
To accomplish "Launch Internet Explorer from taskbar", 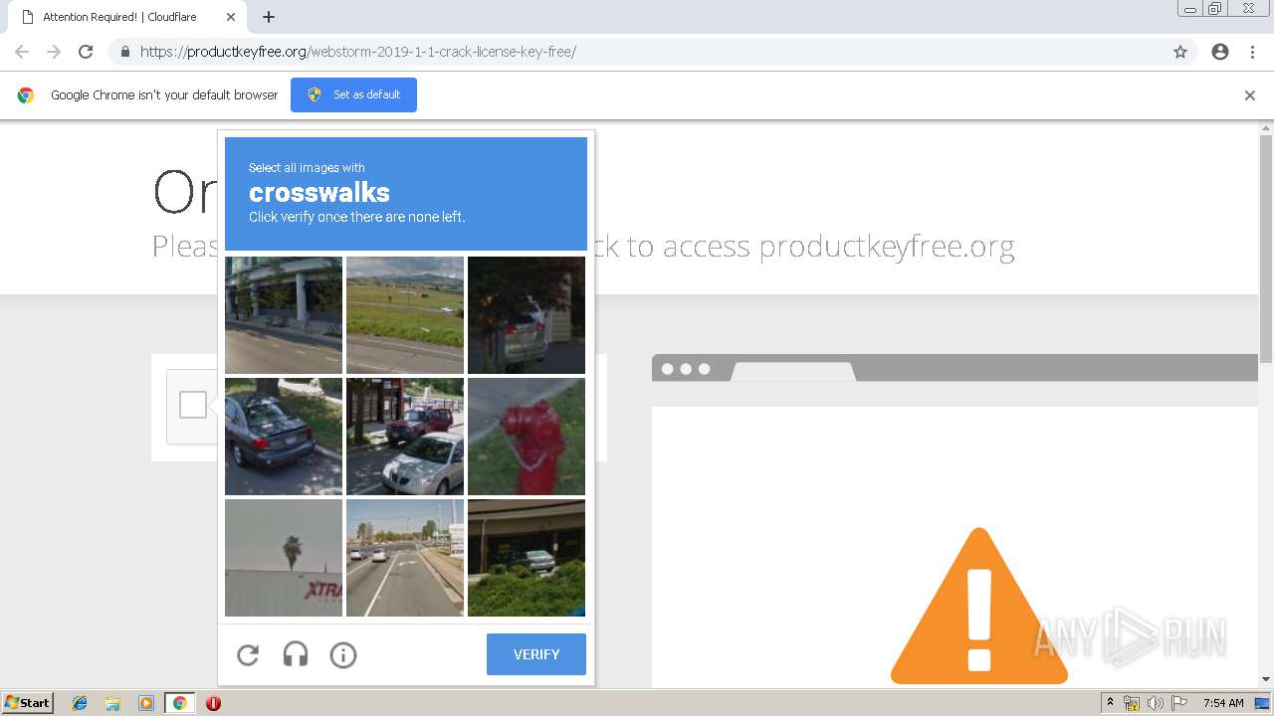I will [80, 703].
